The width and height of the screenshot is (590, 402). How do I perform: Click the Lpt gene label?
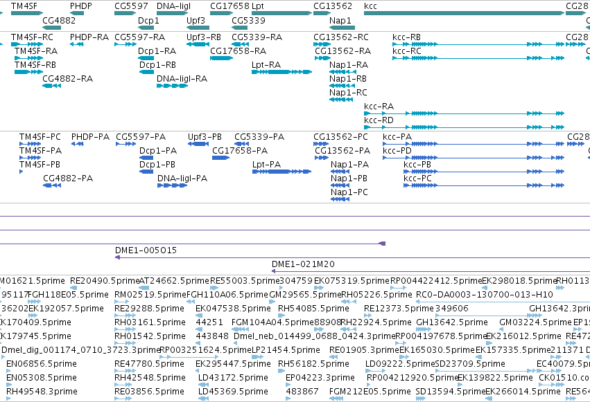point(258,6)
